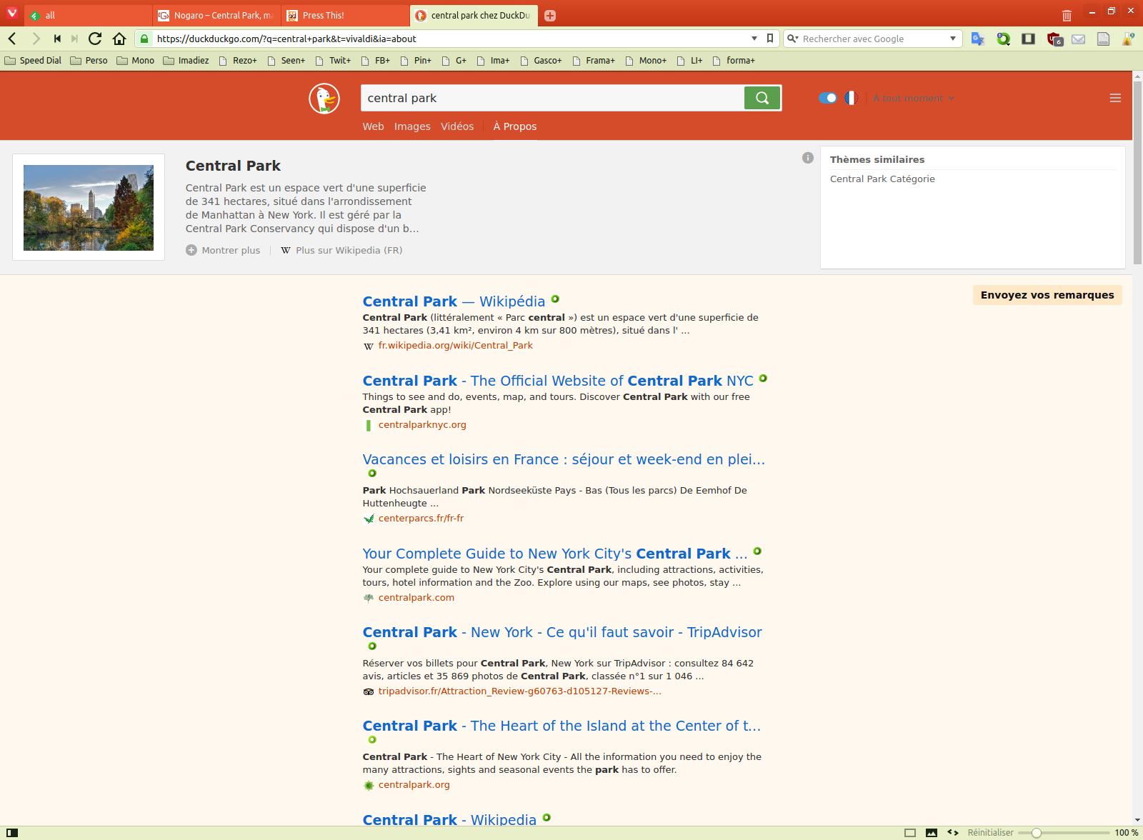The image size is (1143, 840).
Task: Click the address bar URL field
Action: [x=450, y=39]
